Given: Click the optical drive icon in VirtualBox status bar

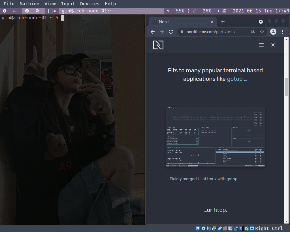Looking at the screenshot, I should tap(203, 228).
